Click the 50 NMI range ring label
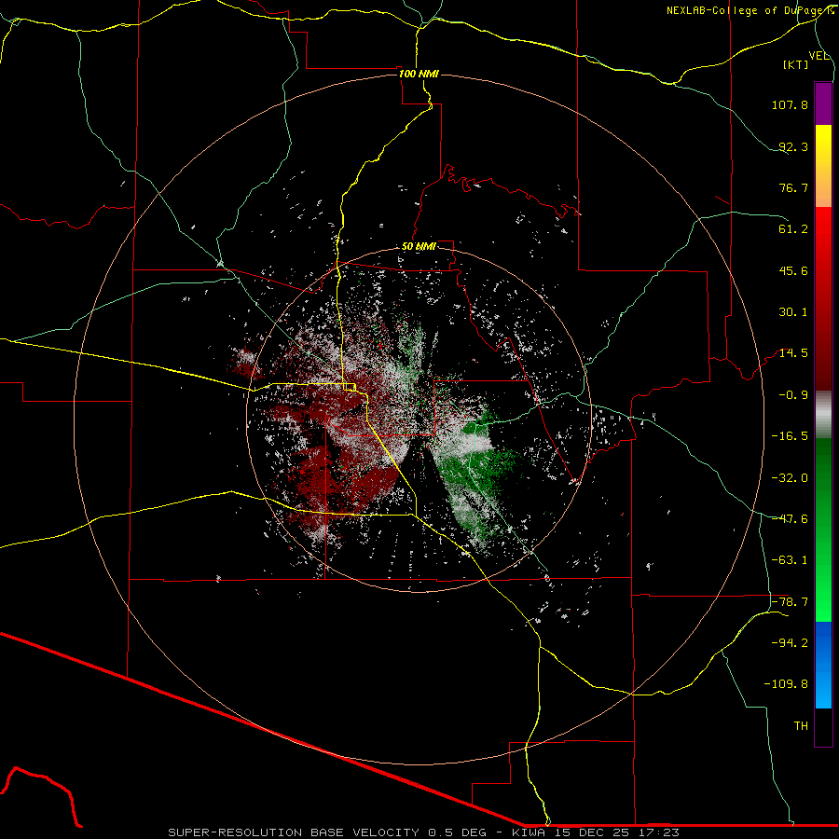Image resolution: width=839 pixels, height=839 pixels. coord(419,247)
